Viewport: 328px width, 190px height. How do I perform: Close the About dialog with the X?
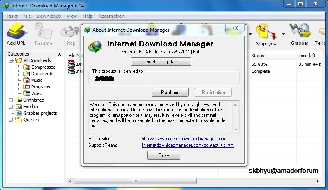coord(235,28)
